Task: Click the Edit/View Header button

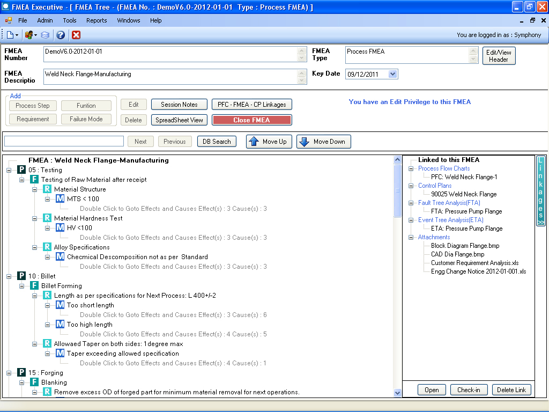Action: pyautogui.click(x=499, y=56)
